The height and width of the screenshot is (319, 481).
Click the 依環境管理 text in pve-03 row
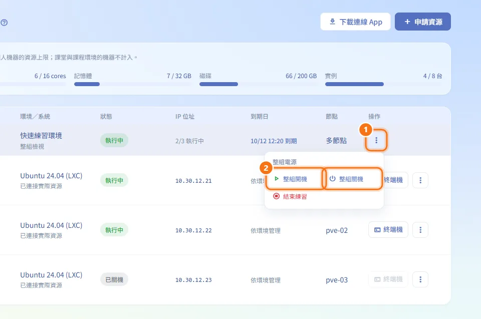pos(266,280)
